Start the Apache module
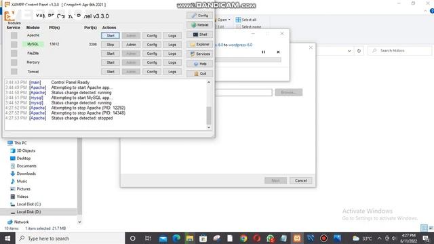The height and width of the screenshot is (244, 434). (x=111, y=36)
